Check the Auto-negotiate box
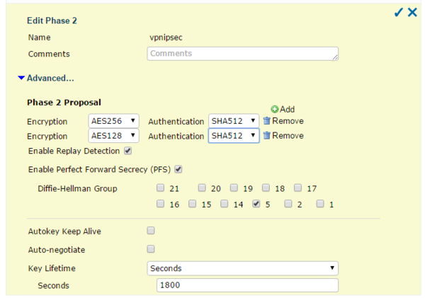 tap(150, 249)
